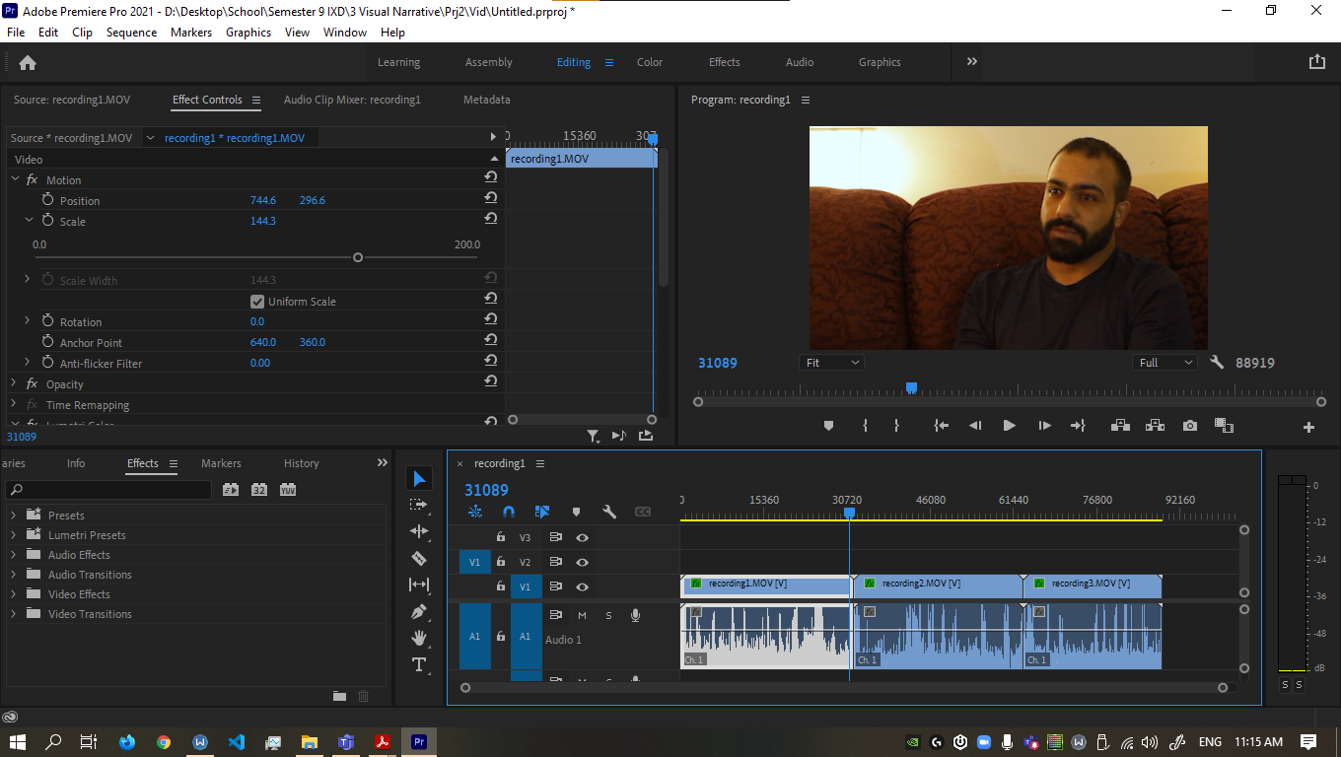Select the Pen tool
Screen dimensions: 1341x757
click(419, 611)
